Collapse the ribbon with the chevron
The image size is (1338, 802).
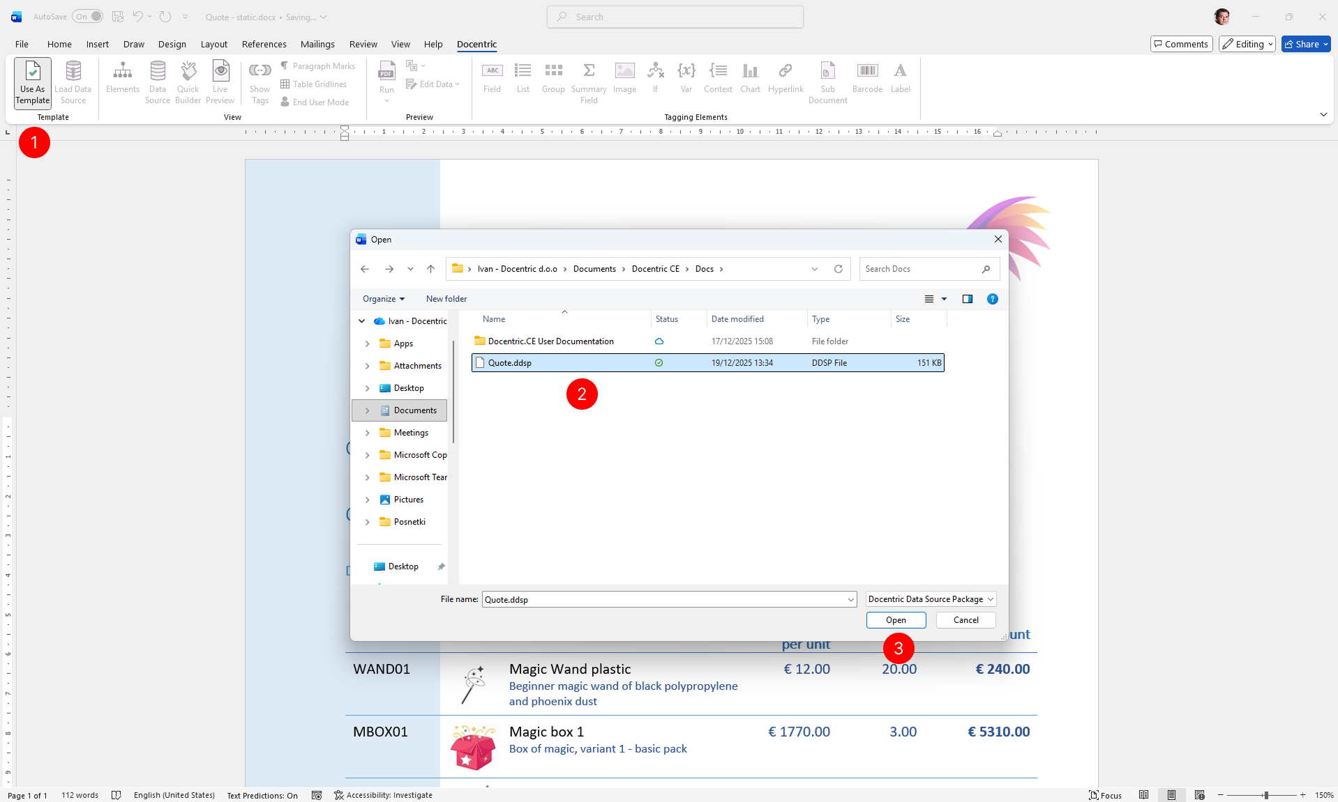tap(1323, 114)
